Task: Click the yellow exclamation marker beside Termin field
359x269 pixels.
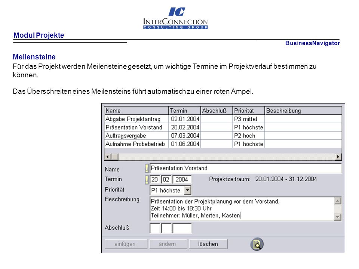Action: click(147, 180)
